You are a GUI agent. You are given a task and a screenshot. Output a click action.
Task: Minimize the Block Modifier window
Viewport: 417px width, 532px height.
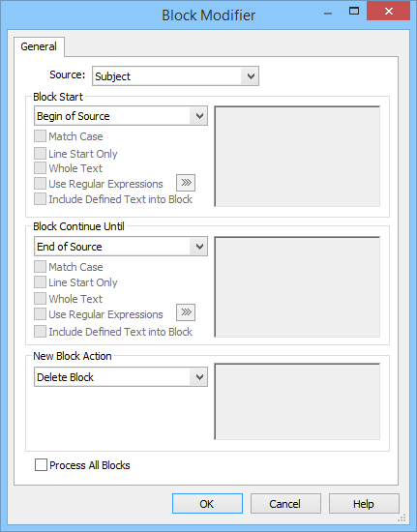[x=328, y=14]
